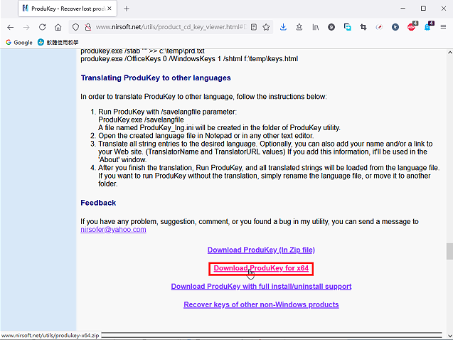Image resolution: width=453 pixels, height=340 pixels.
Task: Click the forward navigation arrow
Action: [x=26, y=27]
